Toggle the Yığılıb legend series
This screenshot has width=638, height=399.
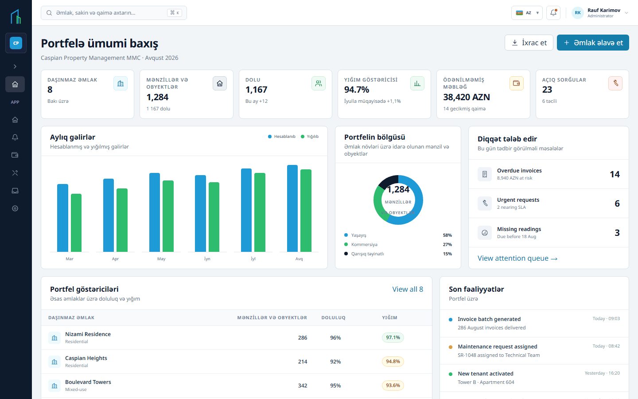click(x=310, y=137)
